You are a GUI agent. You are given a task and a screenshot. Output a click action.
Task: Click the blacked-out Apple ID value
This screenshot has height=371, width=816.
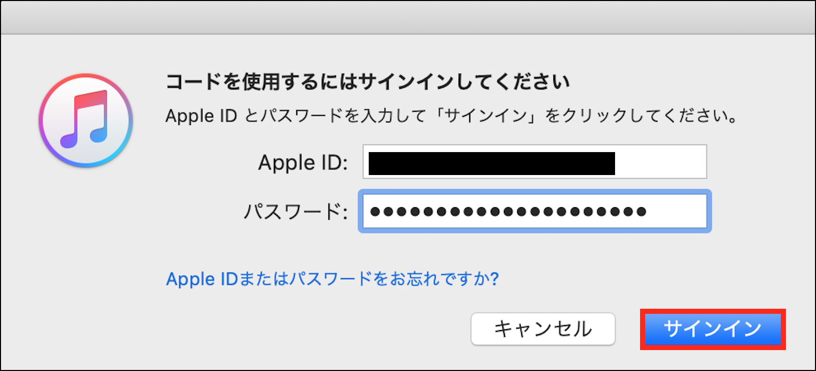tap(491, 163)
